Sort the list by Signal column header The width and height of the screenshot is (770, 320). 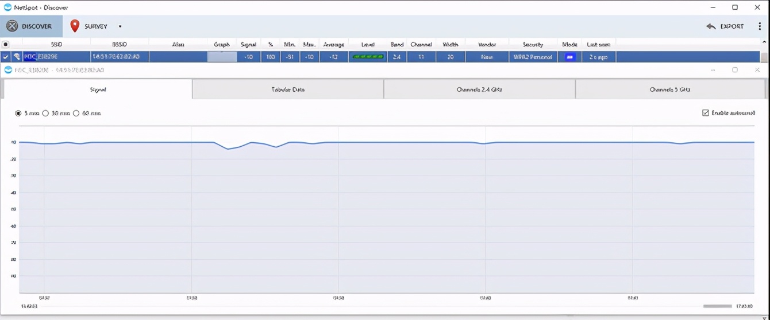click(x=248, y=44)
